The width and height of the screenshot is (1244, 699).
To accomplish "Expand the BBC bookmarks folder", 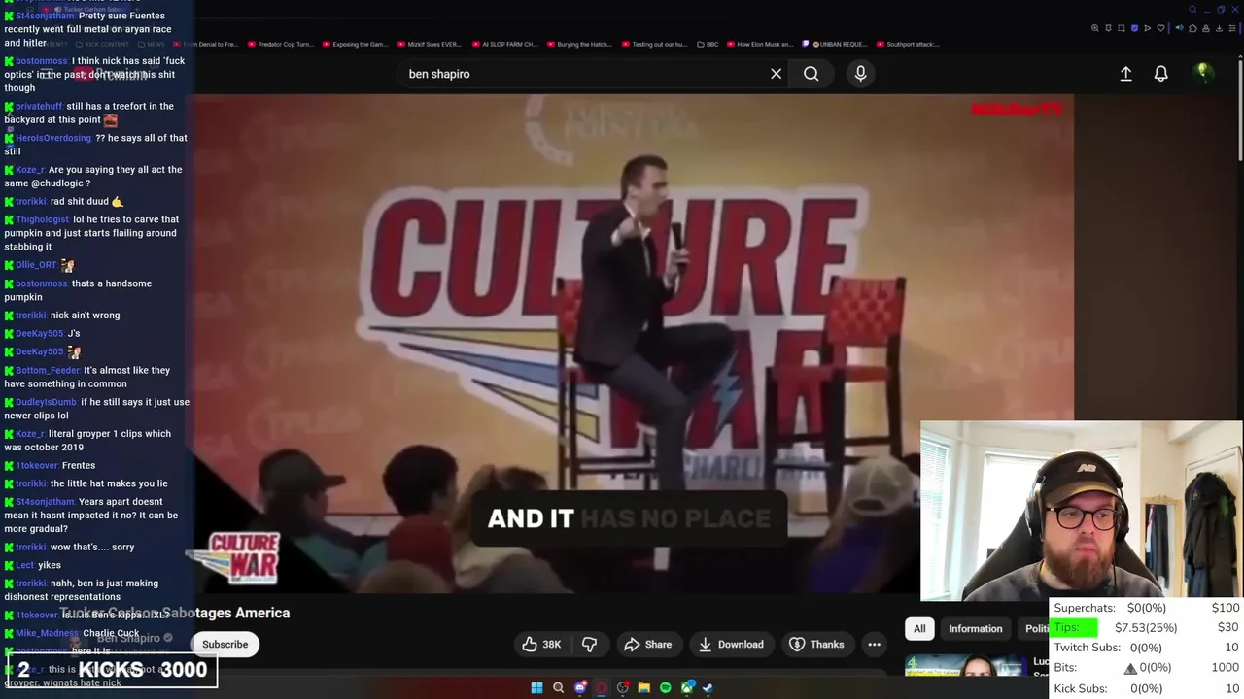I will pyautogui.click(x=707, y=44).
